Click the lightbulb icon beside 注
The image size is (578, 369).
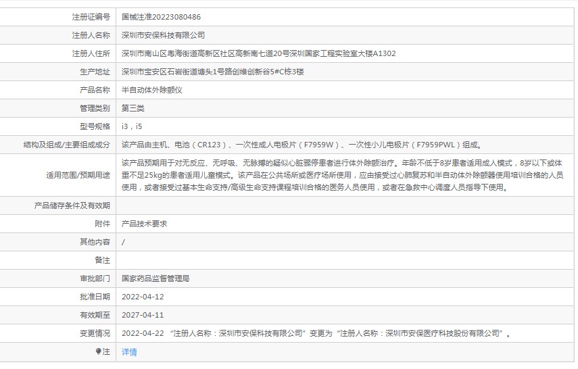(98, 351)
